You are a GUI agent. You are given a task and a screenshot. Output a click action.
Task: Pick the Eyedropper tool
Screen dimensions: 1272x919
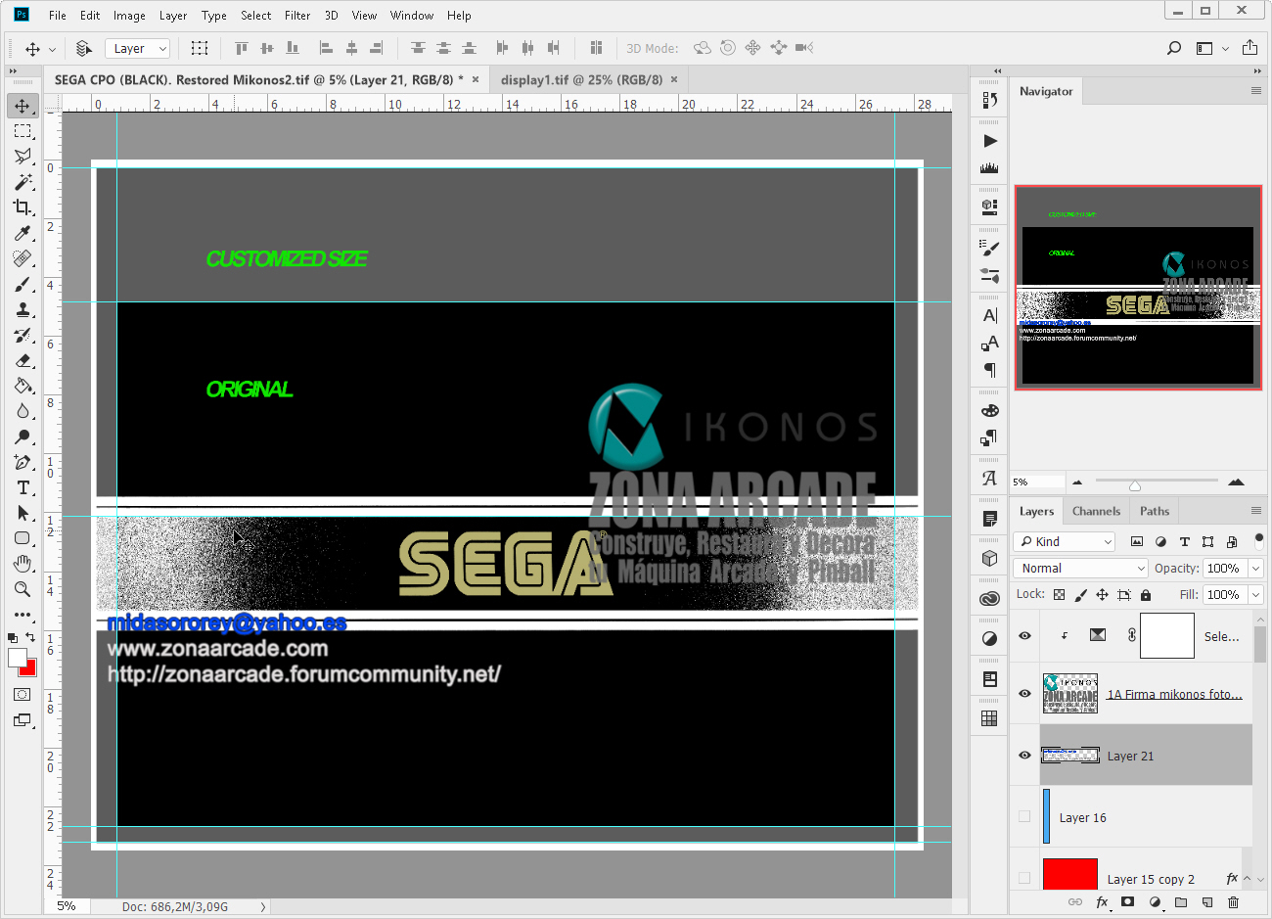coord(23,233)
